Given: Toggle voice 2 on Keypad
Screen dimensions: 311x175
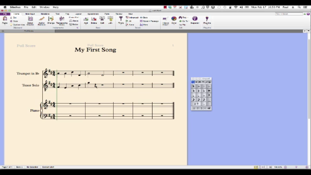Looking at the screenshot, I should 198,108.
